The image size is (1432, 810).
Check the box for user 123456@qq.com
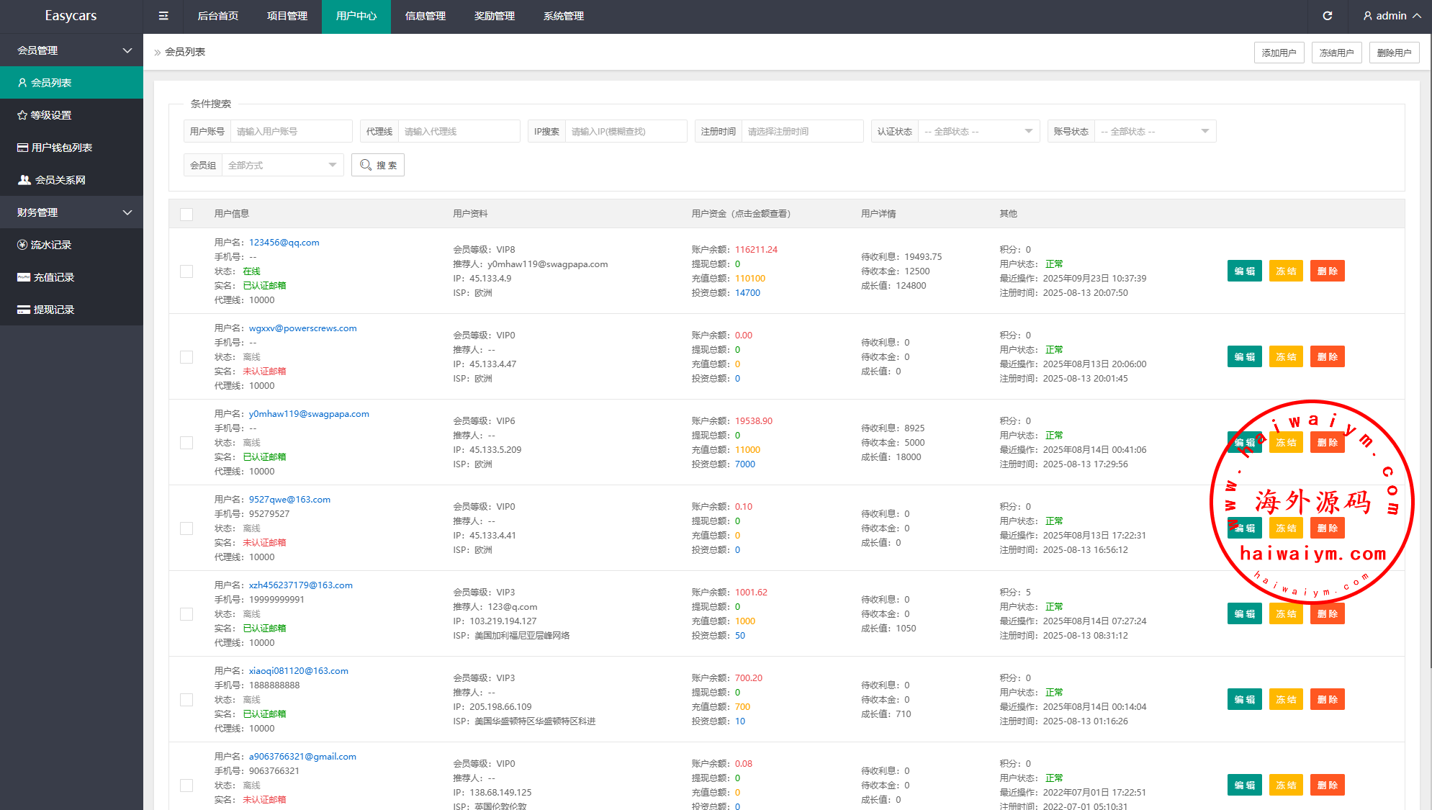pyautogui.click(x=186, y=271)
